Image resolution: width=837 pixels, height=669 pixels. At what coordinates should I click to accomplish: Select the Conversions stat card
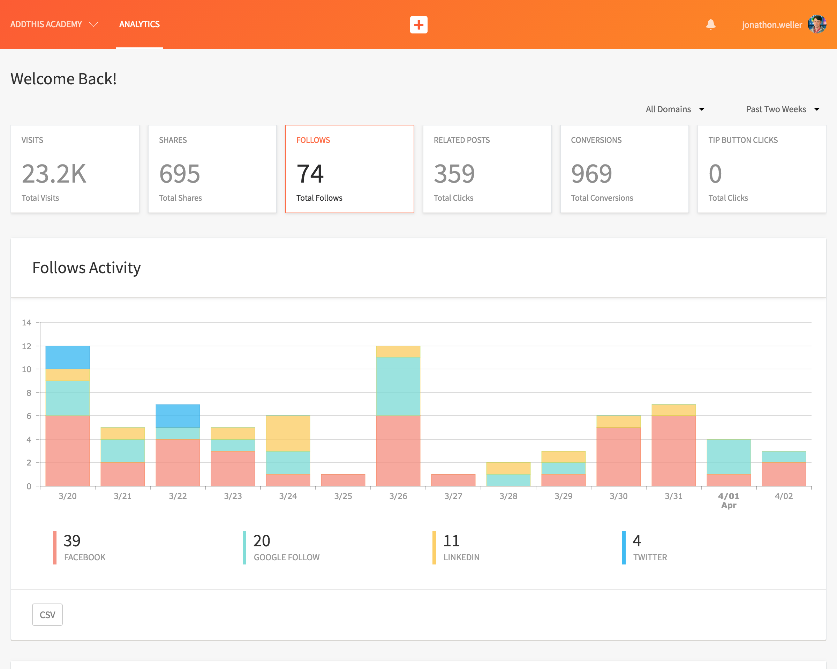point(624,169)
